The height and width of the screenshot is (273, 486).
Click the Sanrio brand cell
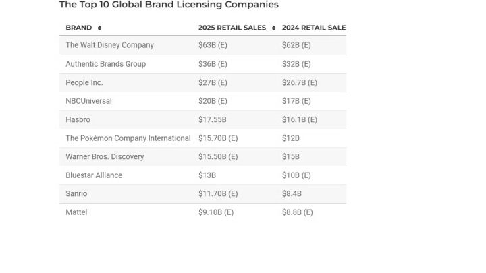pyautogui.click(x=76, y=194)
